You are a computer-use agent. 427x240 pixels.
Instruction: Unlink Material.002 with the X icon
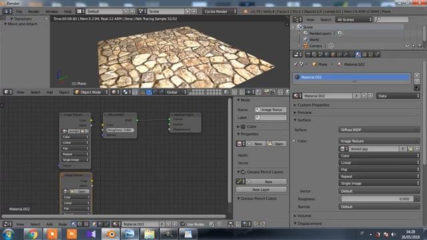370,96
